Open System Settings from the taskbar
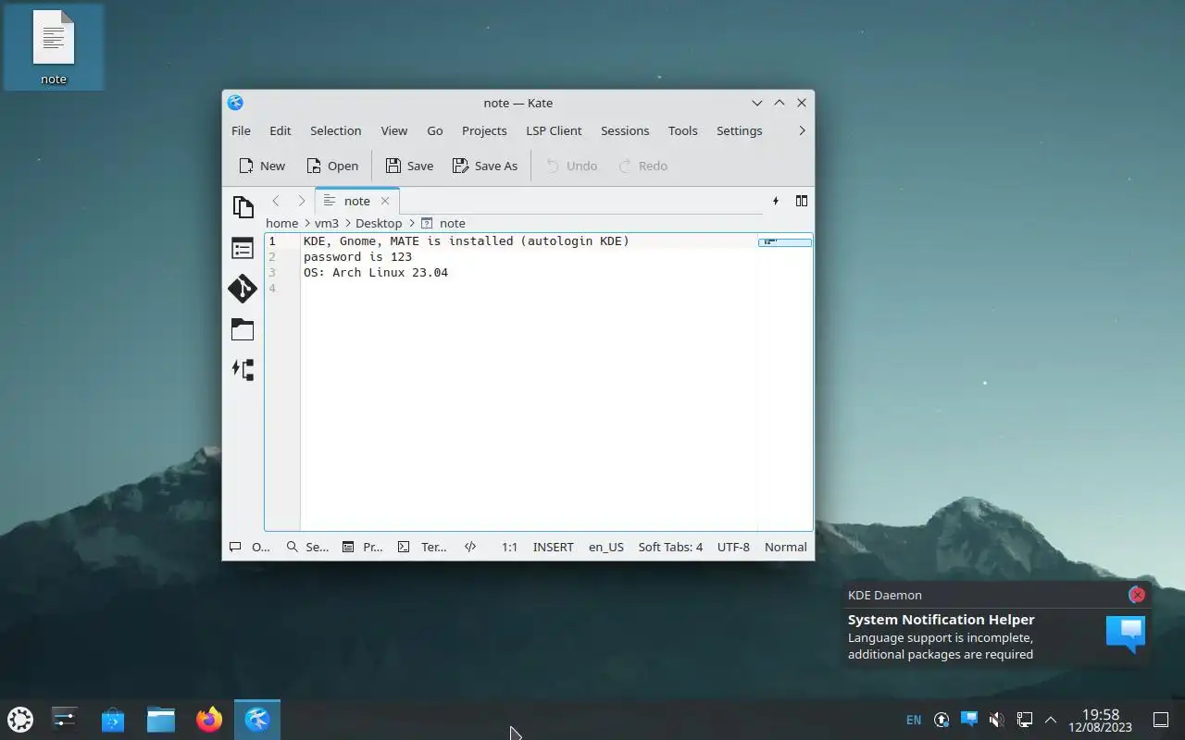 click(65, 719)
